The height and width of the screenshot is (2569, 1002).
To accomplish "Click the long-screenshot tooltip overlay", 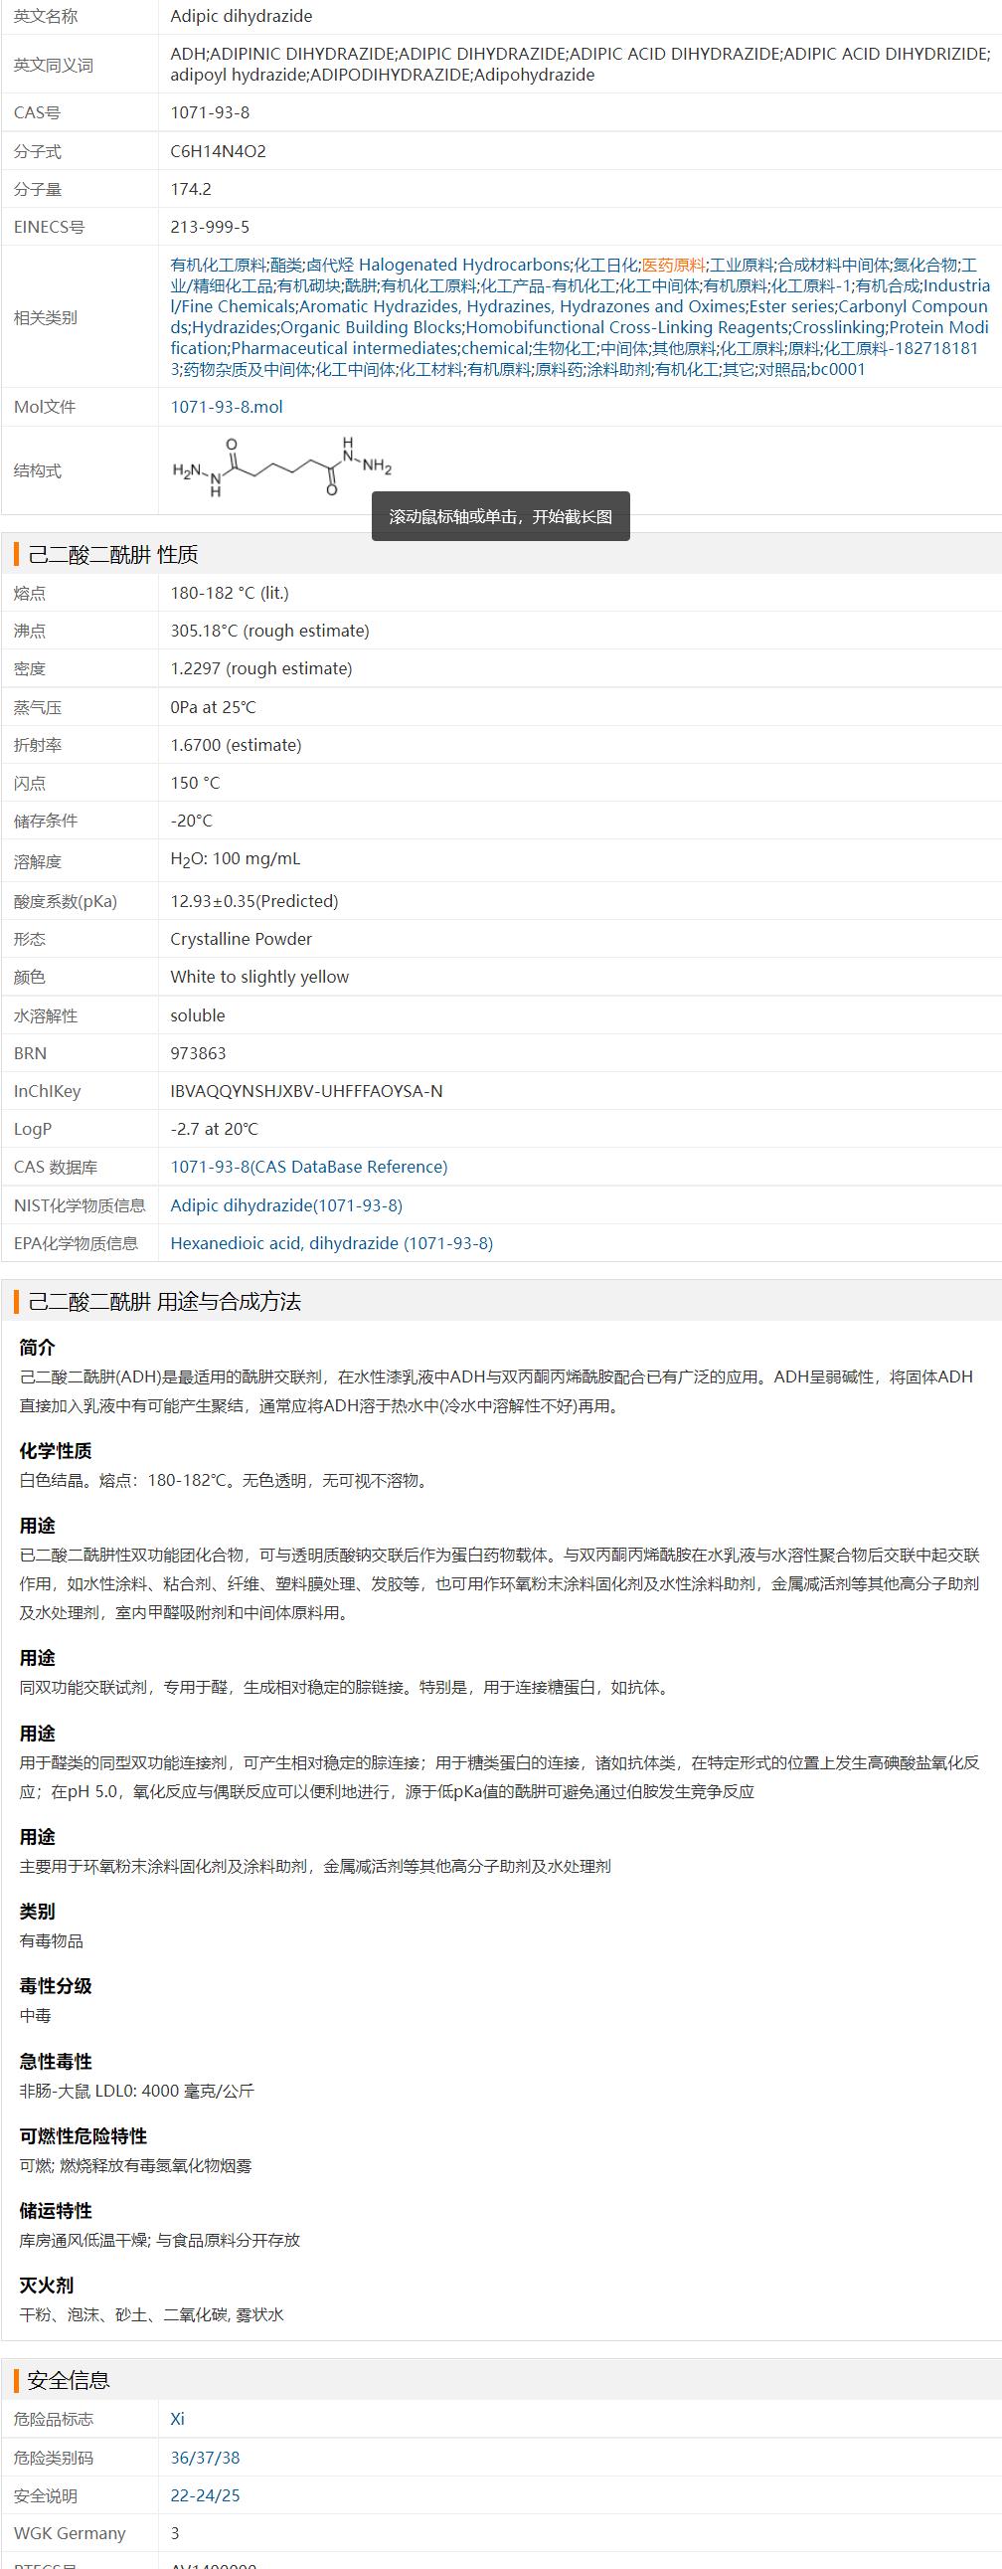I will click(x=500, y=516).
